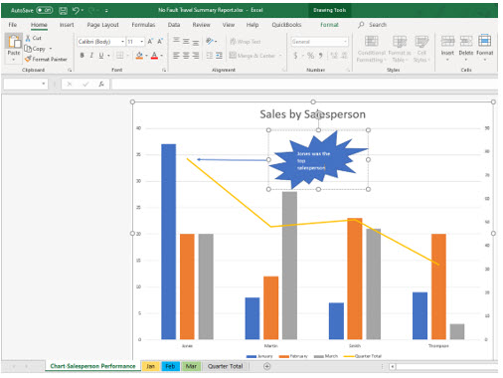
Task: Click the Save icon in title bar
Action: coord(63,11)
